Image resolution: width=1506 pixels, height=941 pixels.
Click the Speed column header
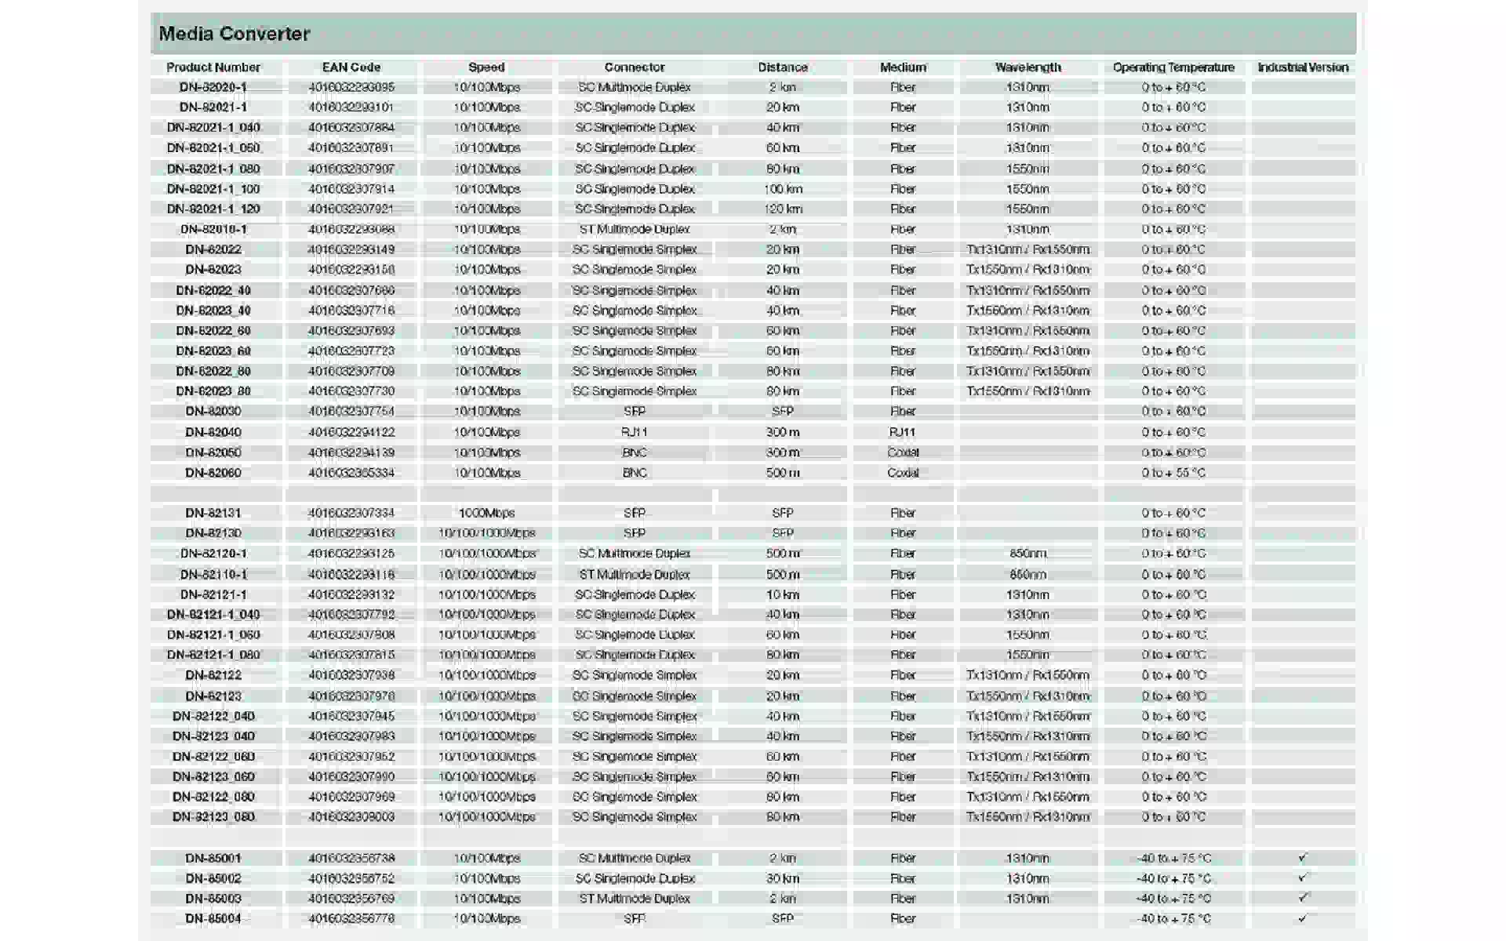[x=486, y=67]
